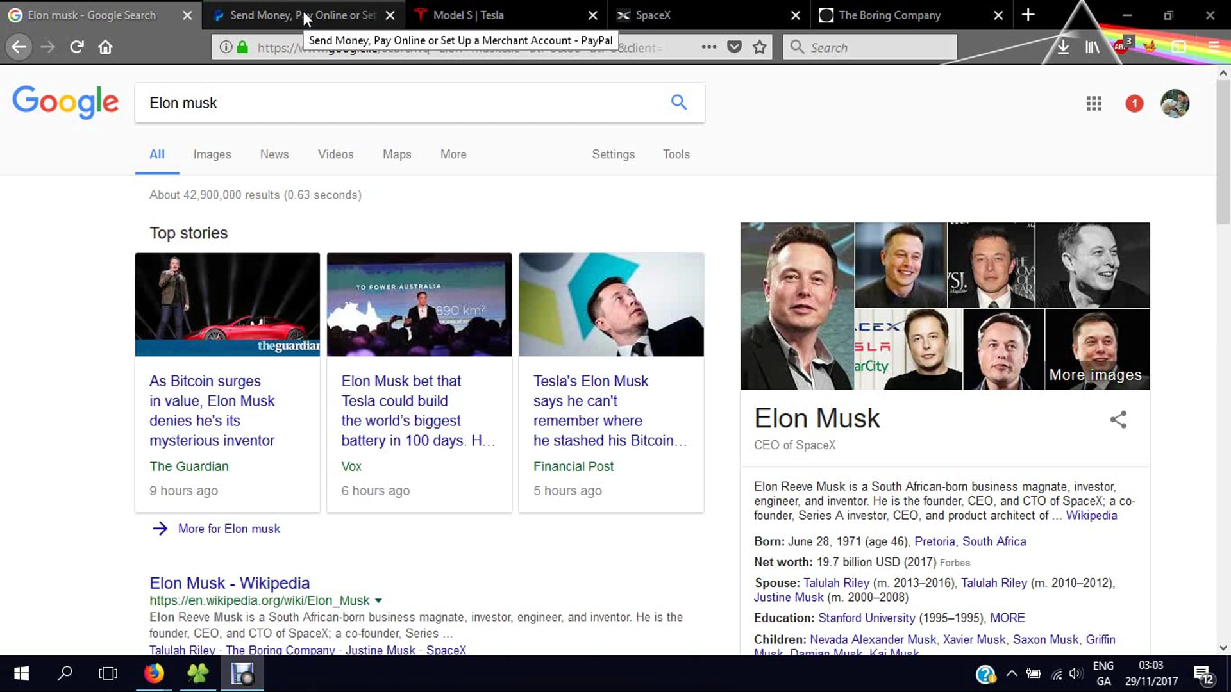Open Windows taskbar search

point(65,673)
